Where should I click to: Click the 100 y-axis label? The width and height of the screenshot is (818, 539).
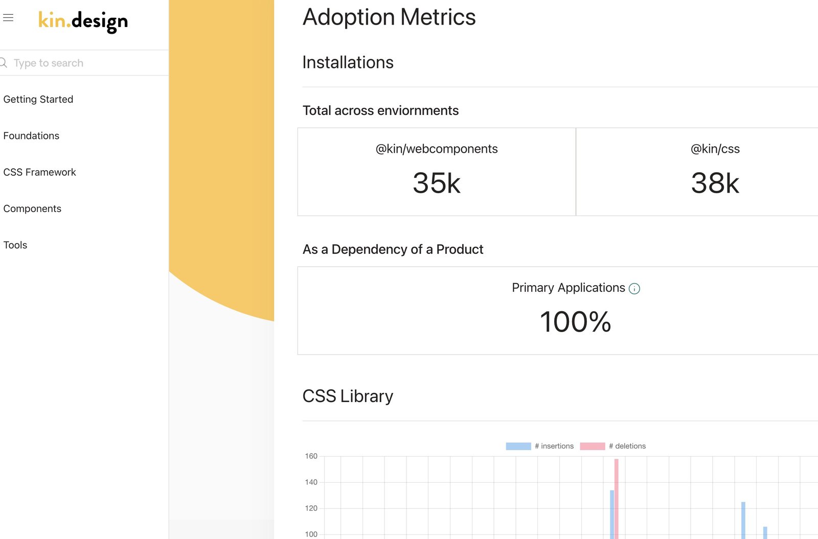[x=311, y=534]
